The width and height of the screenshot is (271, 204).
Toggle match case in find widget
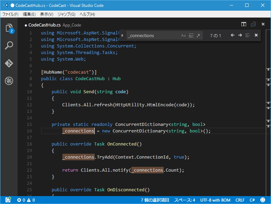183,35
